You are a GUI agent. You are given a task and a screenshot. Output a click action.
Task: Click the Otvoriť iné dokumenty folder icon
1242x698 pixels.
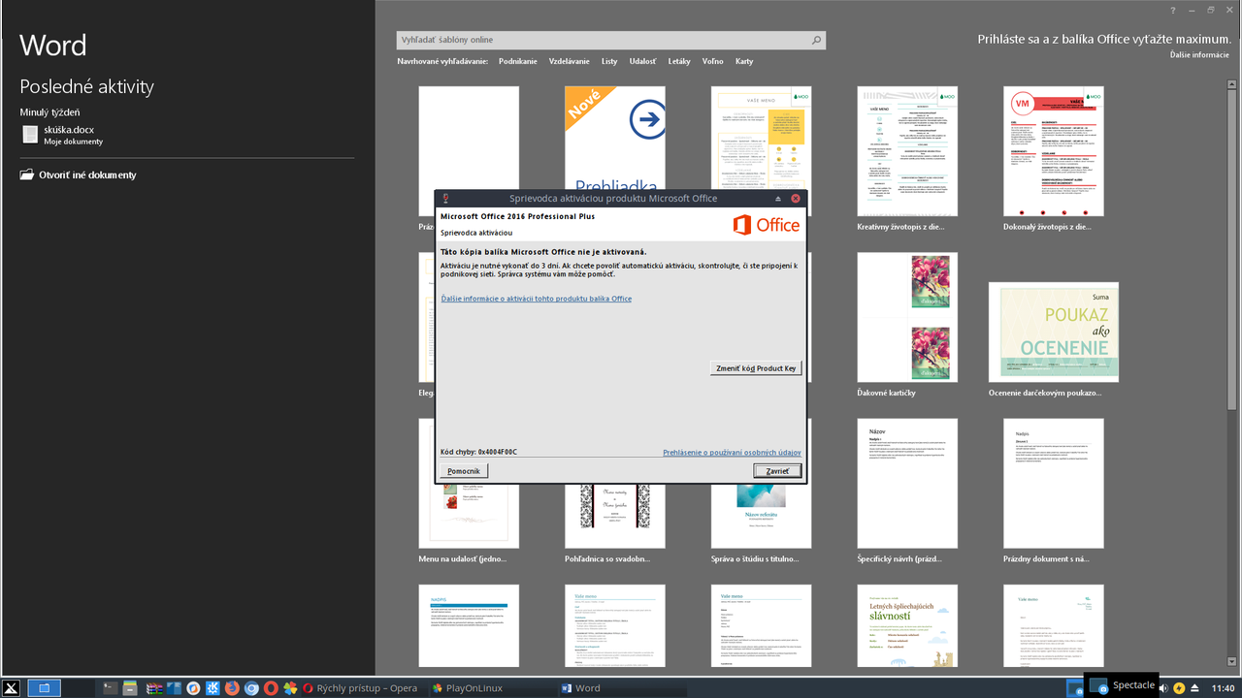[x=27, y=175]
